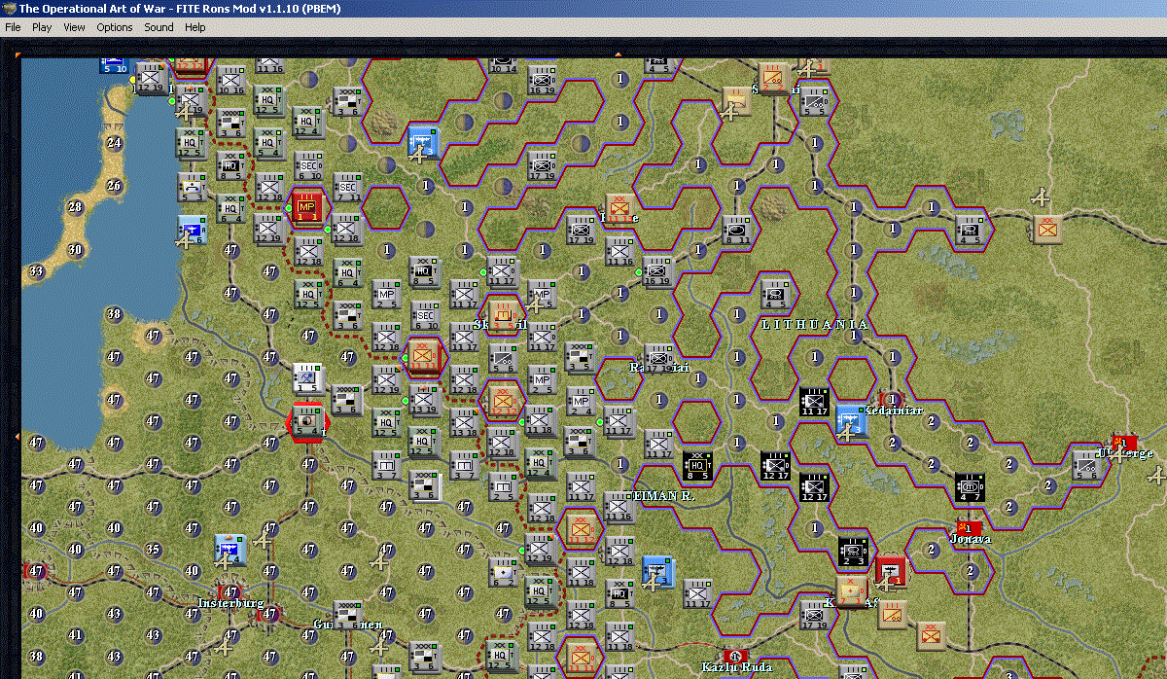Select the grey 8-11 armored unit counter
The image size is (1167, 679).
coord(736,229)
